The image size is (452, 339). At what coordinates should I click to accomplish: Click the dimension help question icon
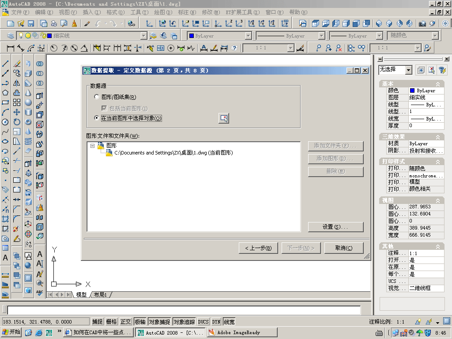[234, 48]
